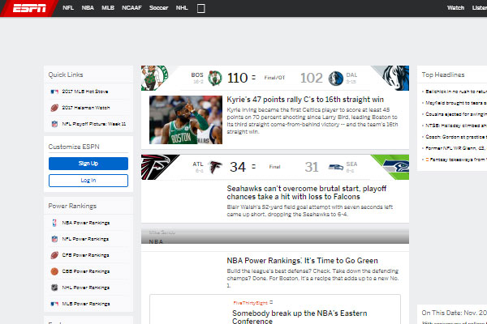Open the SEA team abbreviation

[351, 164]
